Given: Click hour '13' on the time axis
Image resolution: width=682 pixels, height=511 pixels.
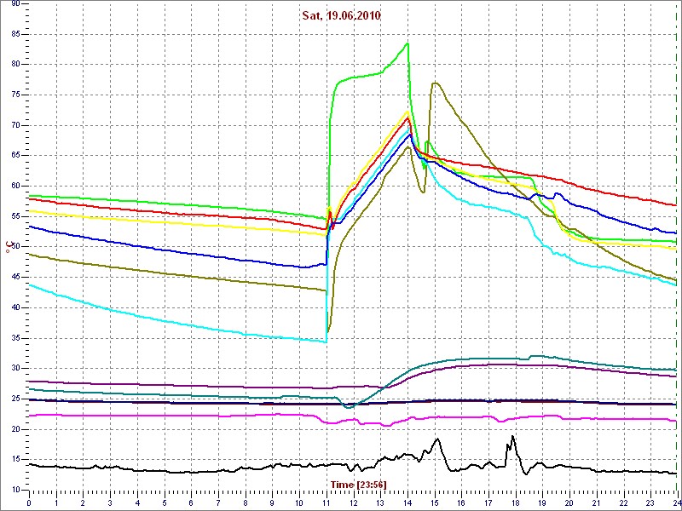Looking at the screenshot, I should 380,502.
